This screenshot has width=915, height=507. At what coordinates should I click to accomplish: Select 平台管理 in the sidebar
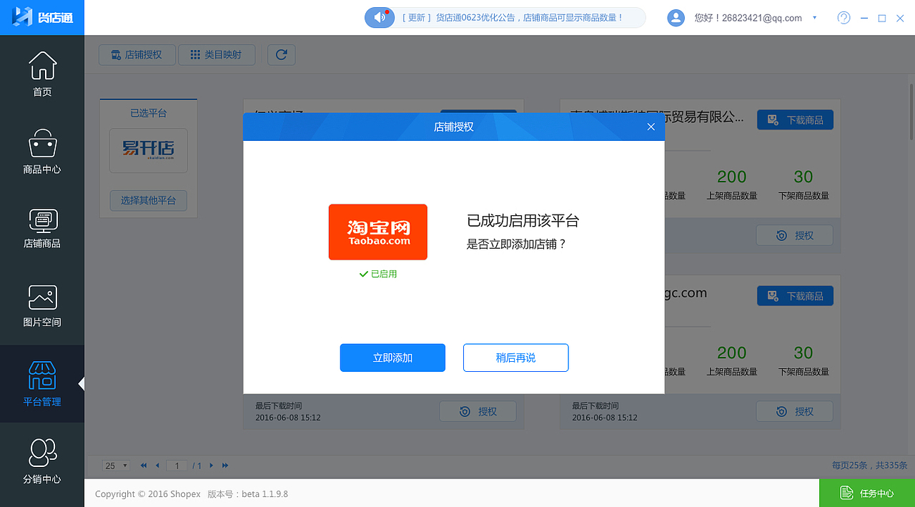tap(42, 384)
